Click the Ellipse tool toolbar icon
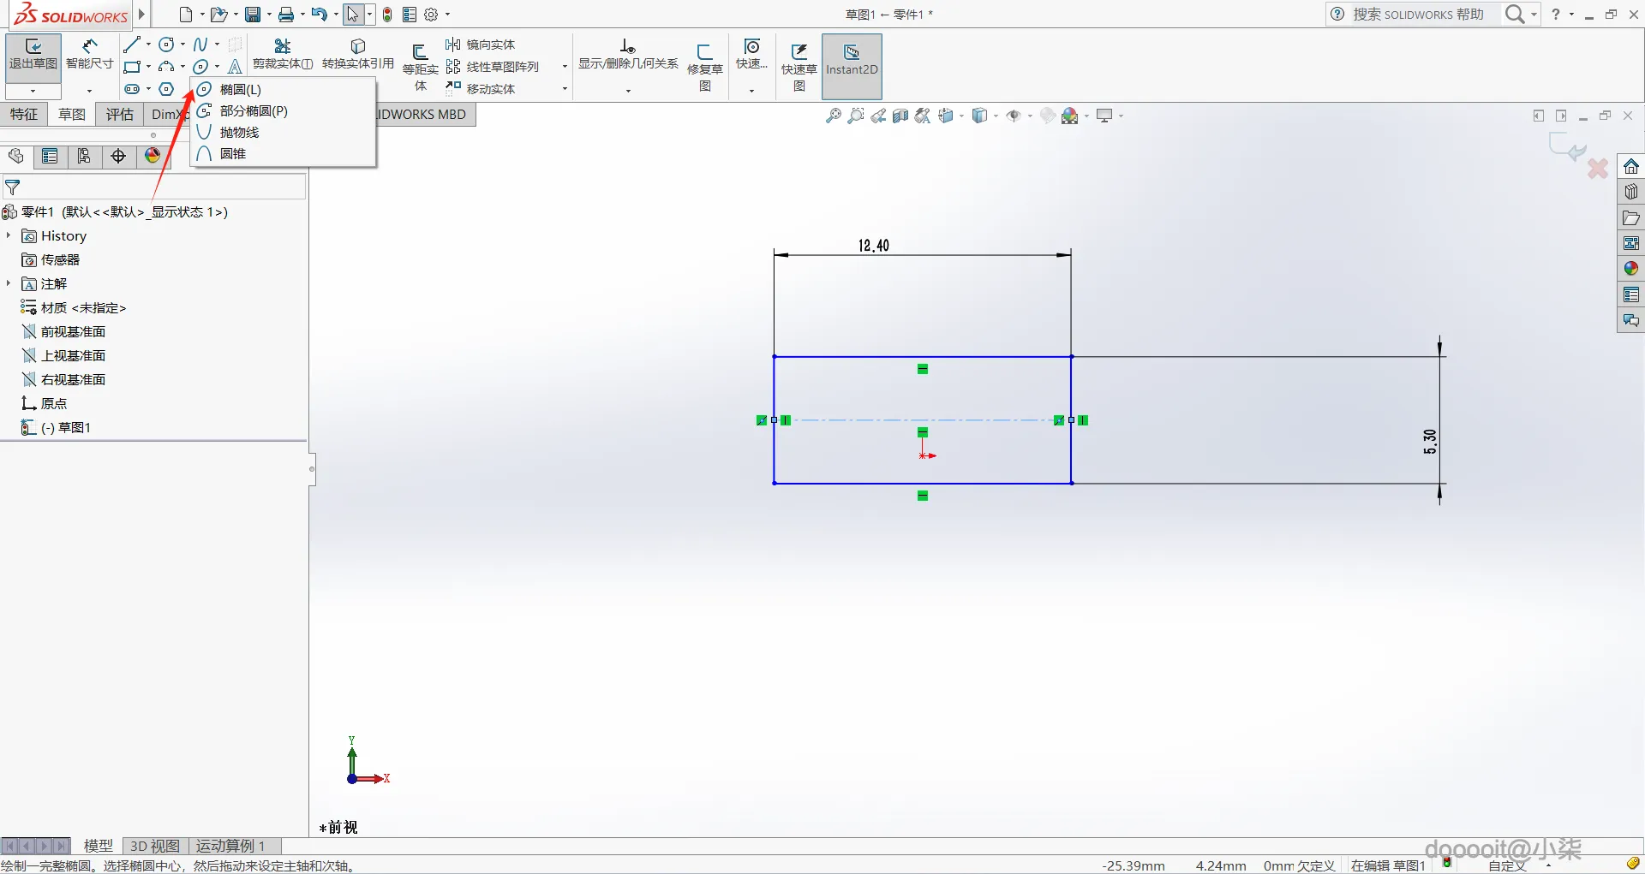Viewport: 1645px width, 874px height. [x=200, y=67]
